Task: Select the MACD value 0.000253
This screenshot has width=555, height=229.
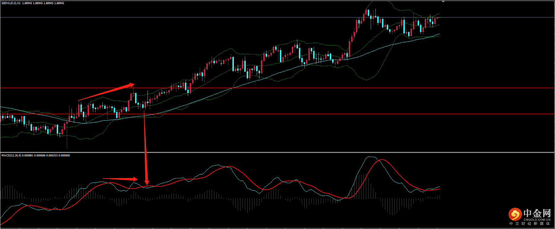Action: [52, 156]
